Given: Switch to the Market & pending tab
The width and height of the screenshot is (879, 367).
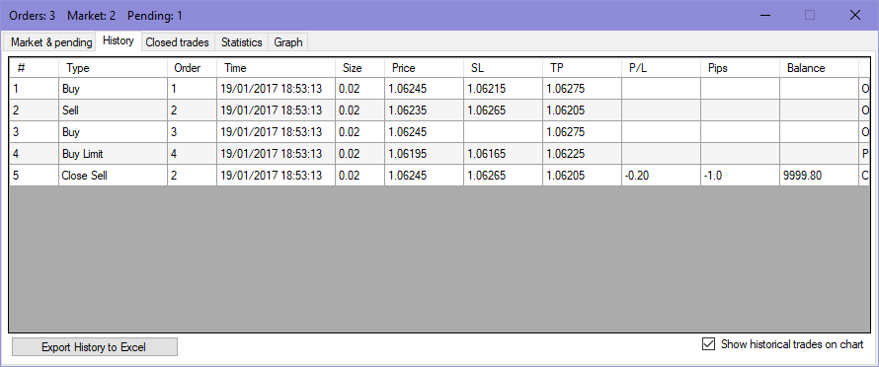Looking at the screenshot, I should [x=51, y=42].
